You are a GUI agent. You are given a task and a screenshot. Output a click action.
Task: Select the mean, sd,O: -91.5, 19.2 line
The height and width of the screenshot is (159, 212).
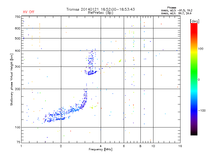(x=176, y=10)
